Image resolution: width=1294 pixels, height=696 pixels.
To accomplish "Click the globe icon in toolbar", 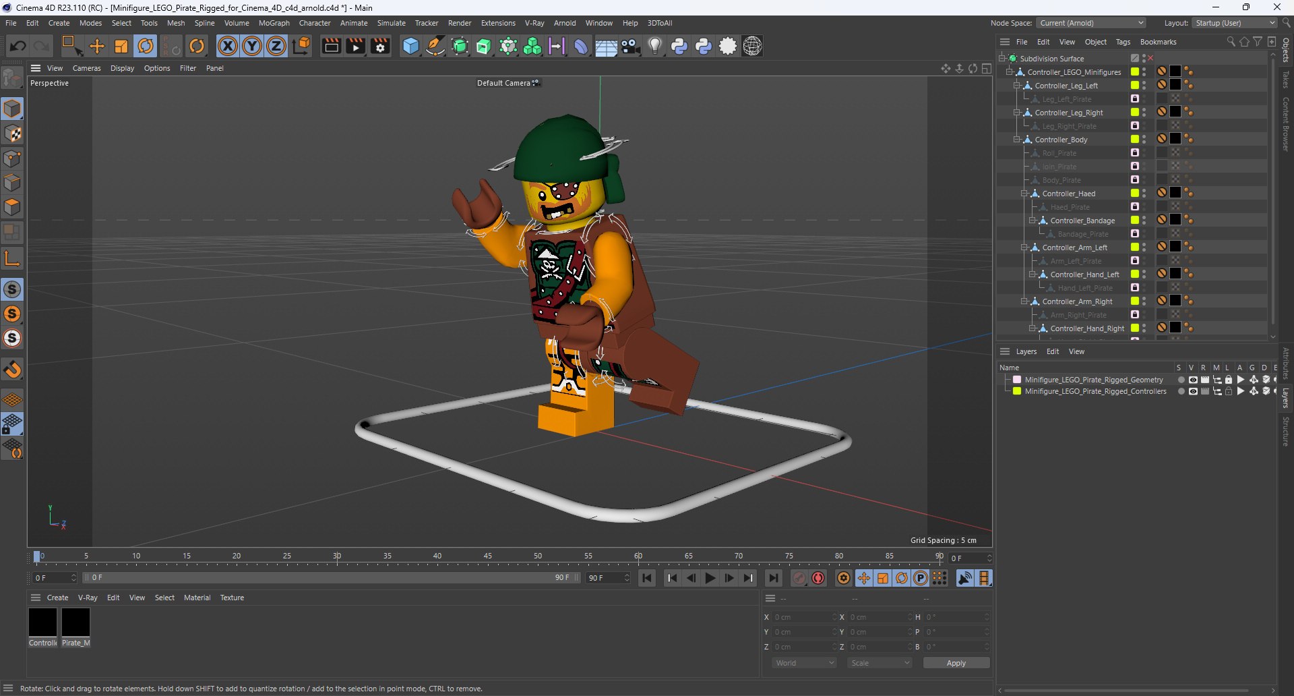I will [752, 46].
